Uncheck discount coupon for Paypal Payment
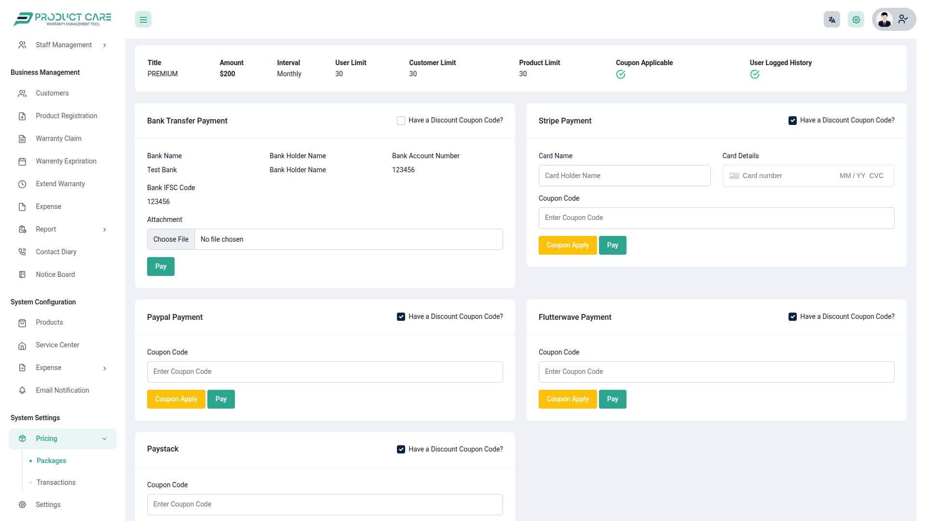The image size is (926, 521). point(401,316)
